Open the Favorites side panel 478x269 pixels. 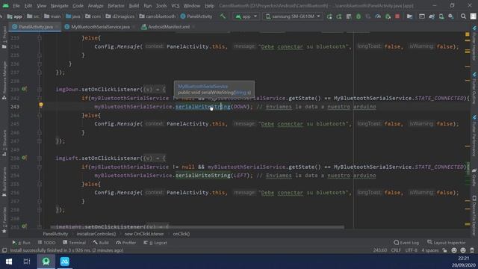4,220
